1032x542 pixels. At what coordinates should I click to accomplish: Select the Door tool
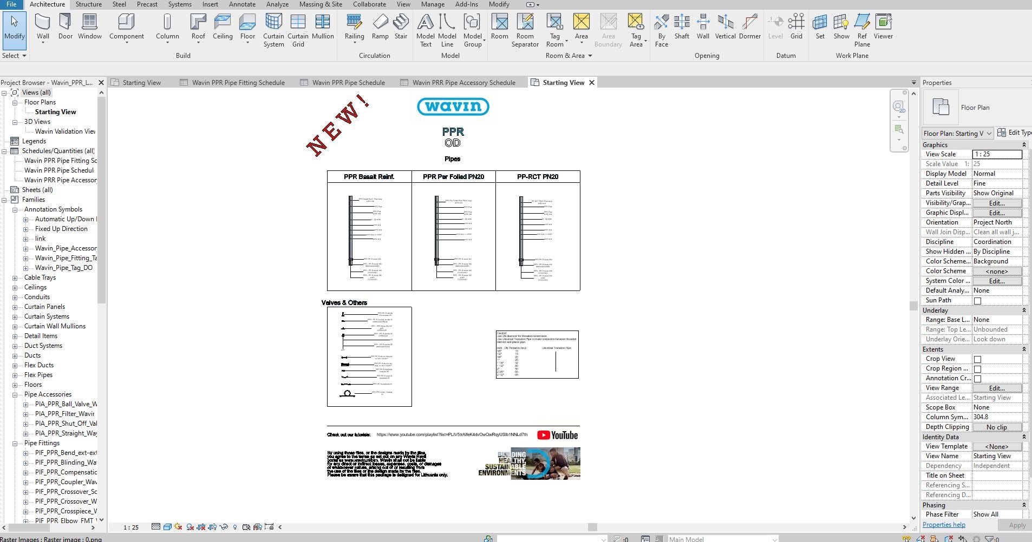click(66, 28)
